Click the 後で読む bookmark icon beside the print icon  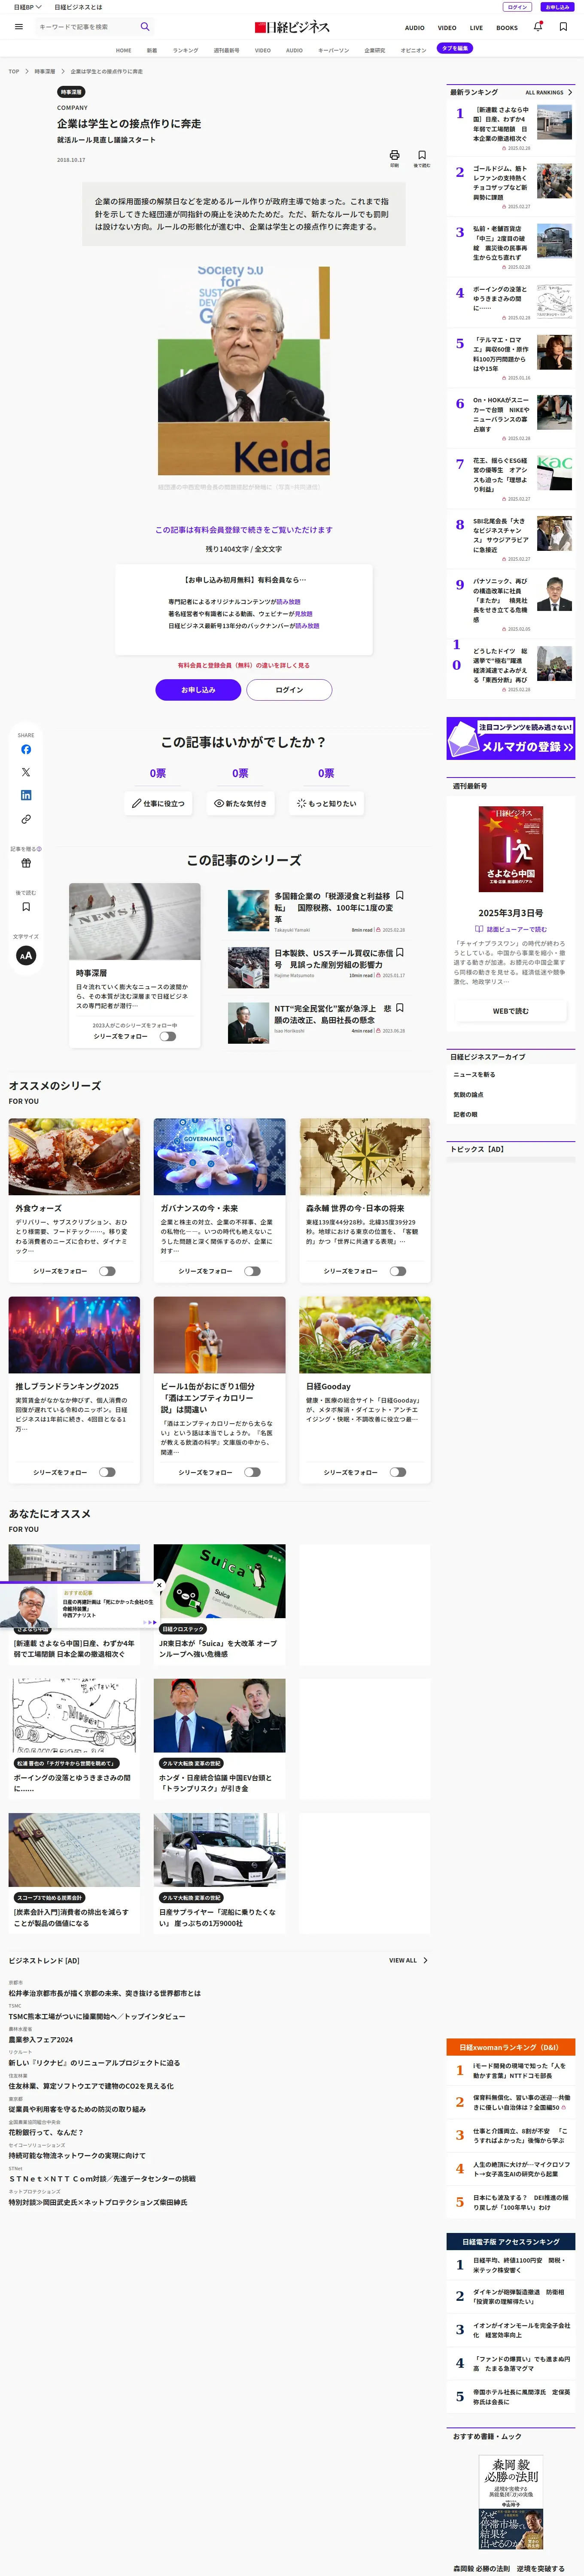pos(422,156)
